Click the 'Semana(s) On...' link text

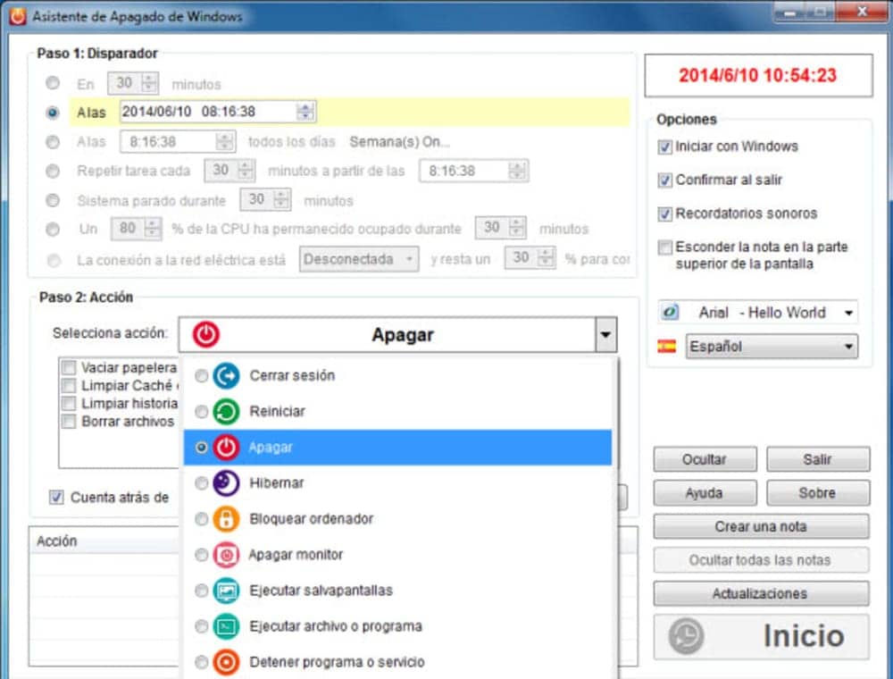[x=399, y=142]
